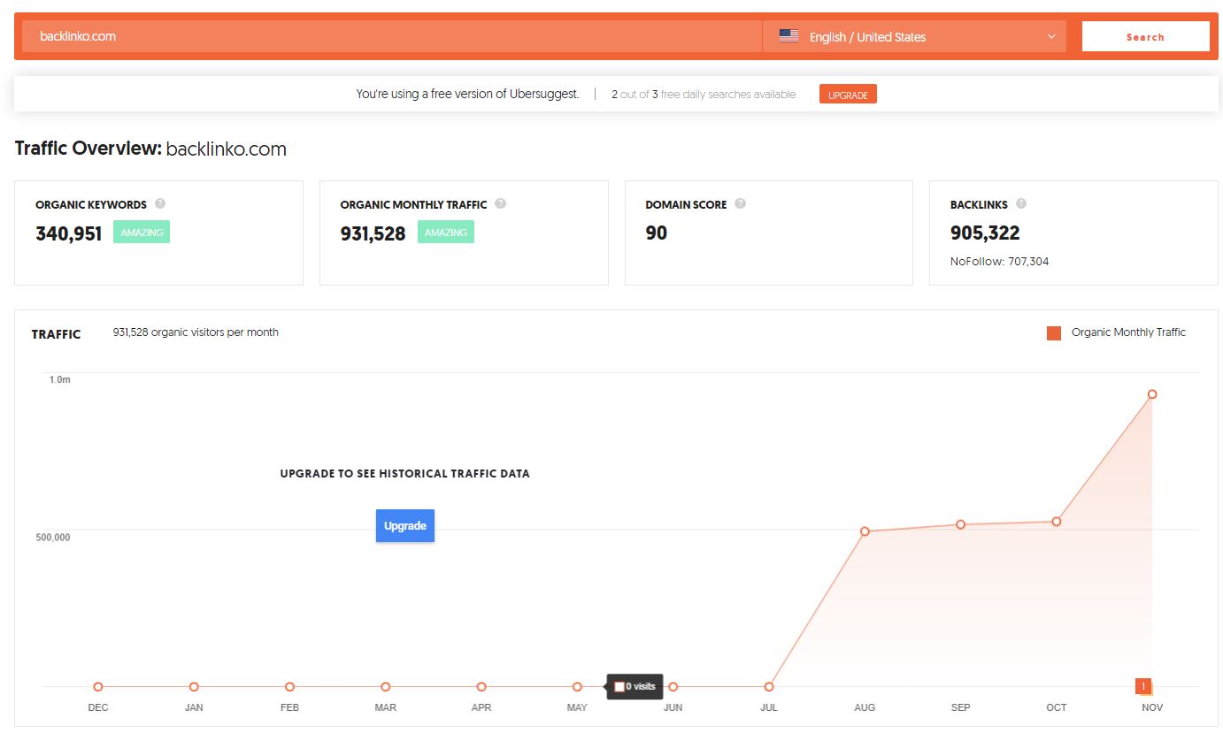Click the '931,528 organic visitors per month' text
Image resolution: width=1223 pixels, height=741 pixels.
196,332
